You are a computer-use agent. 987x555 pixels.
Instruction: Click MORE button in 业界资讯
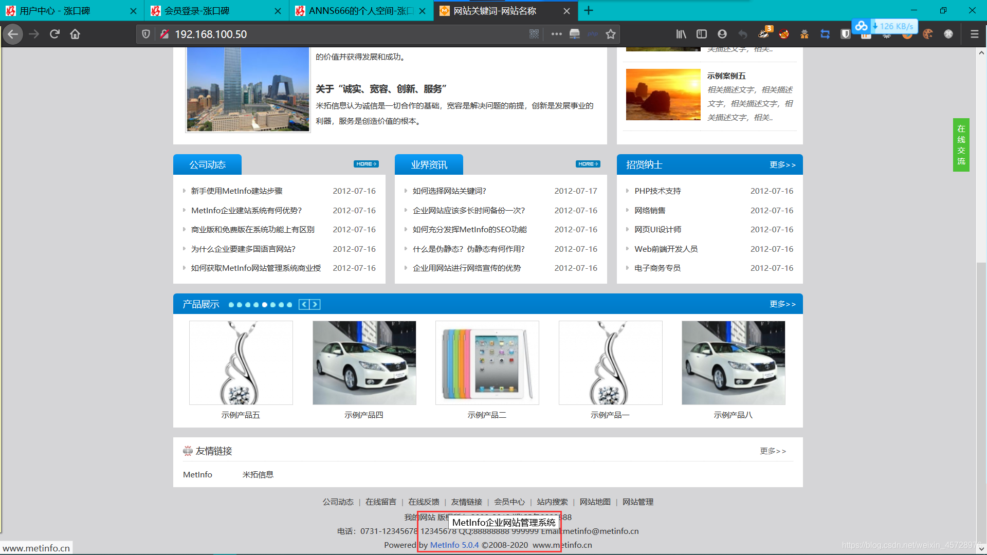(588, 164)
